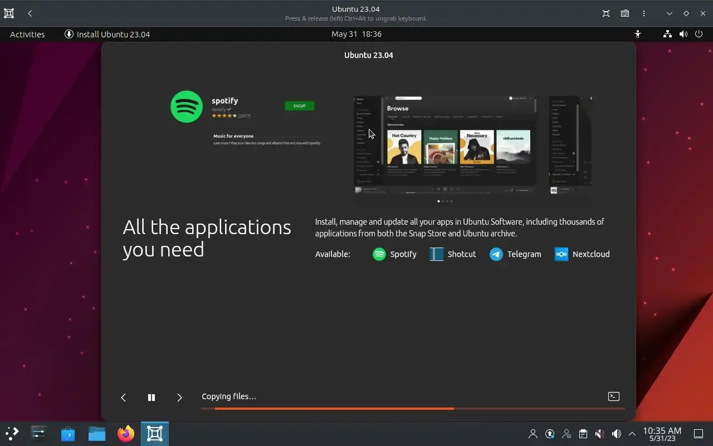Open Discover software center from taskbar
Screen dimensions: 713x446
coord(68,434)
